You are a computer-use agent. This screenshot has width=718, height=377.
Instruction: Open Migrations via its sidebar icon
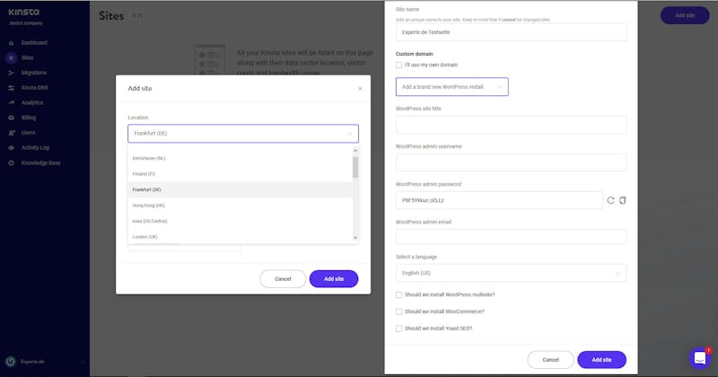11,73
